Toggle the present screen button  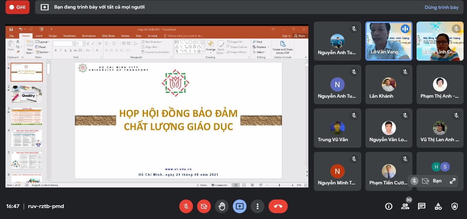[240, 206]
